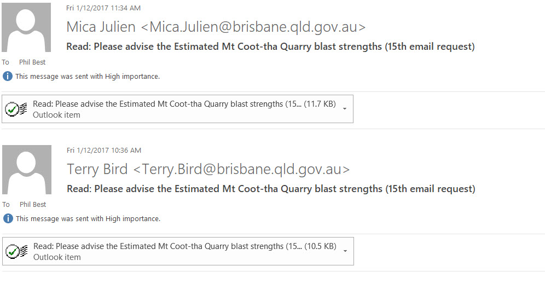The width and height of the screenshot is (545, 295).
Task: Click the High importance notice in the first message
Action: pos(88,77)
